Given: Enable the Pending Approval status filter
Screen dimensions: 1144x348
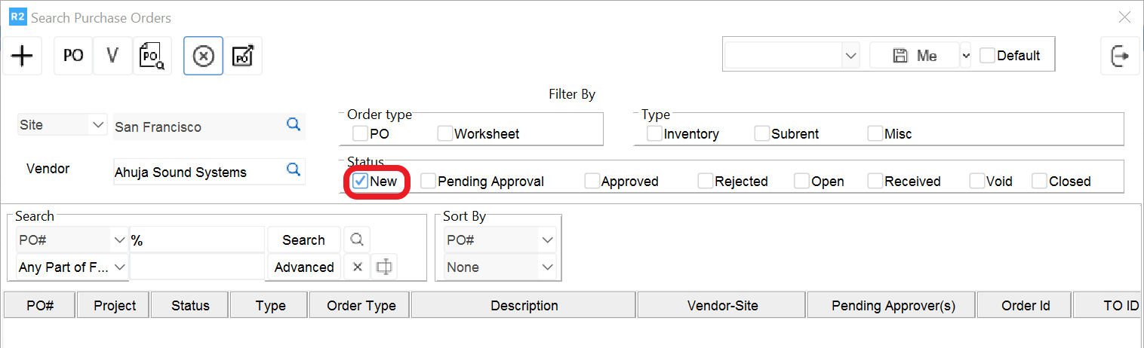Looking at the screenshot, I should (x=429, y=181).
